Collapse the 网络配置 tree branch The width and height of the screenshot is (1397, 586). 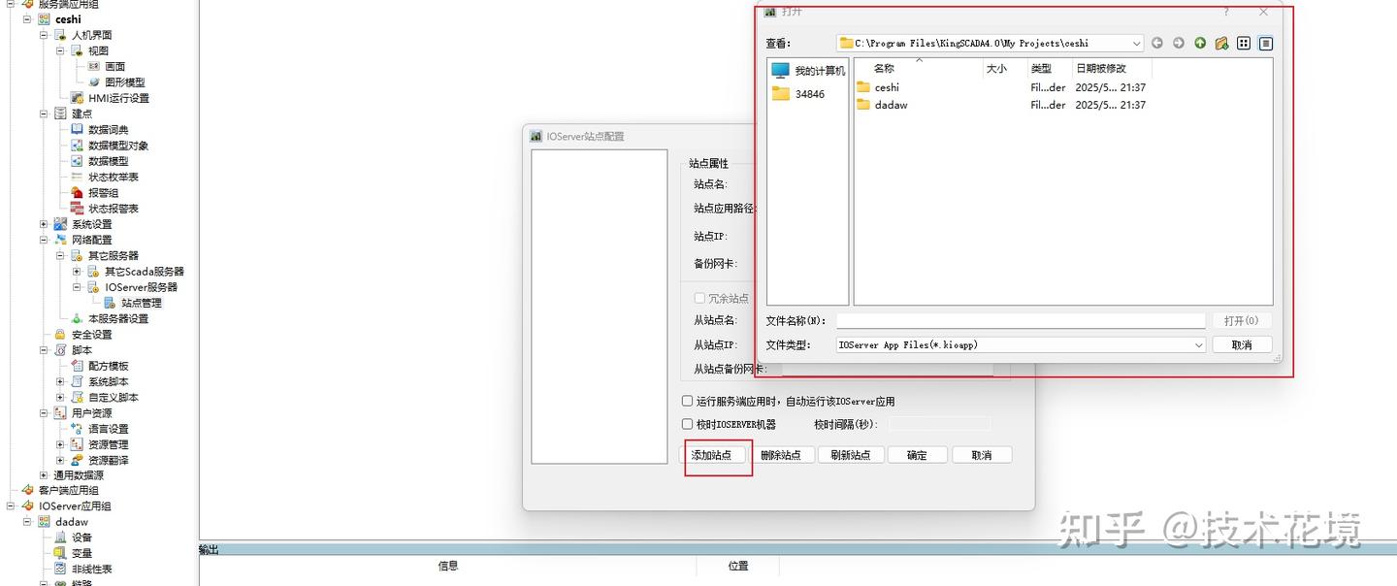(x=42, y=240)
